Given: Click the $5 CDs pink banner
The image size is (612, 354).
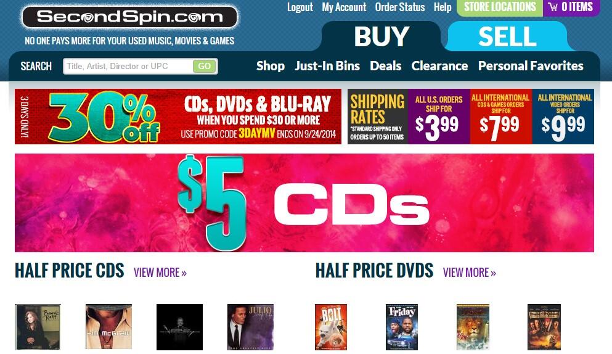Looking at the screenshot, I should click(304, 203).
